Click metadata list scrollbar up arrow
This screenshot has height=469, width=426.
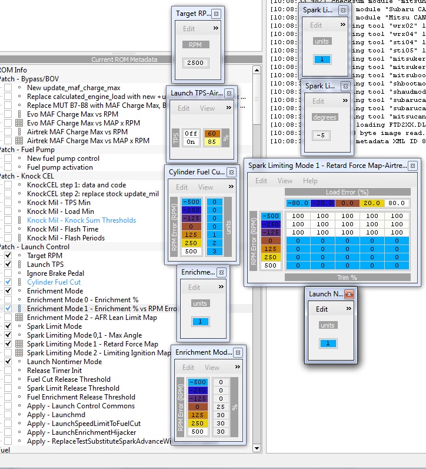tap(257, 70)
